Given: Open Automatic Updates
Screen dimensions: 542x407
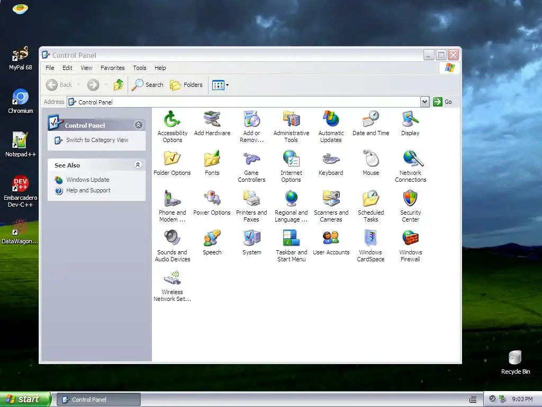Looking at the screenshot, I should click(331, 126).
